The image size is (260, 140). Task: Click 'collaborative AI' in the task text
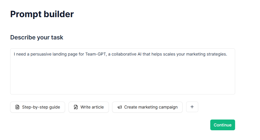click(x=127, y=54)
